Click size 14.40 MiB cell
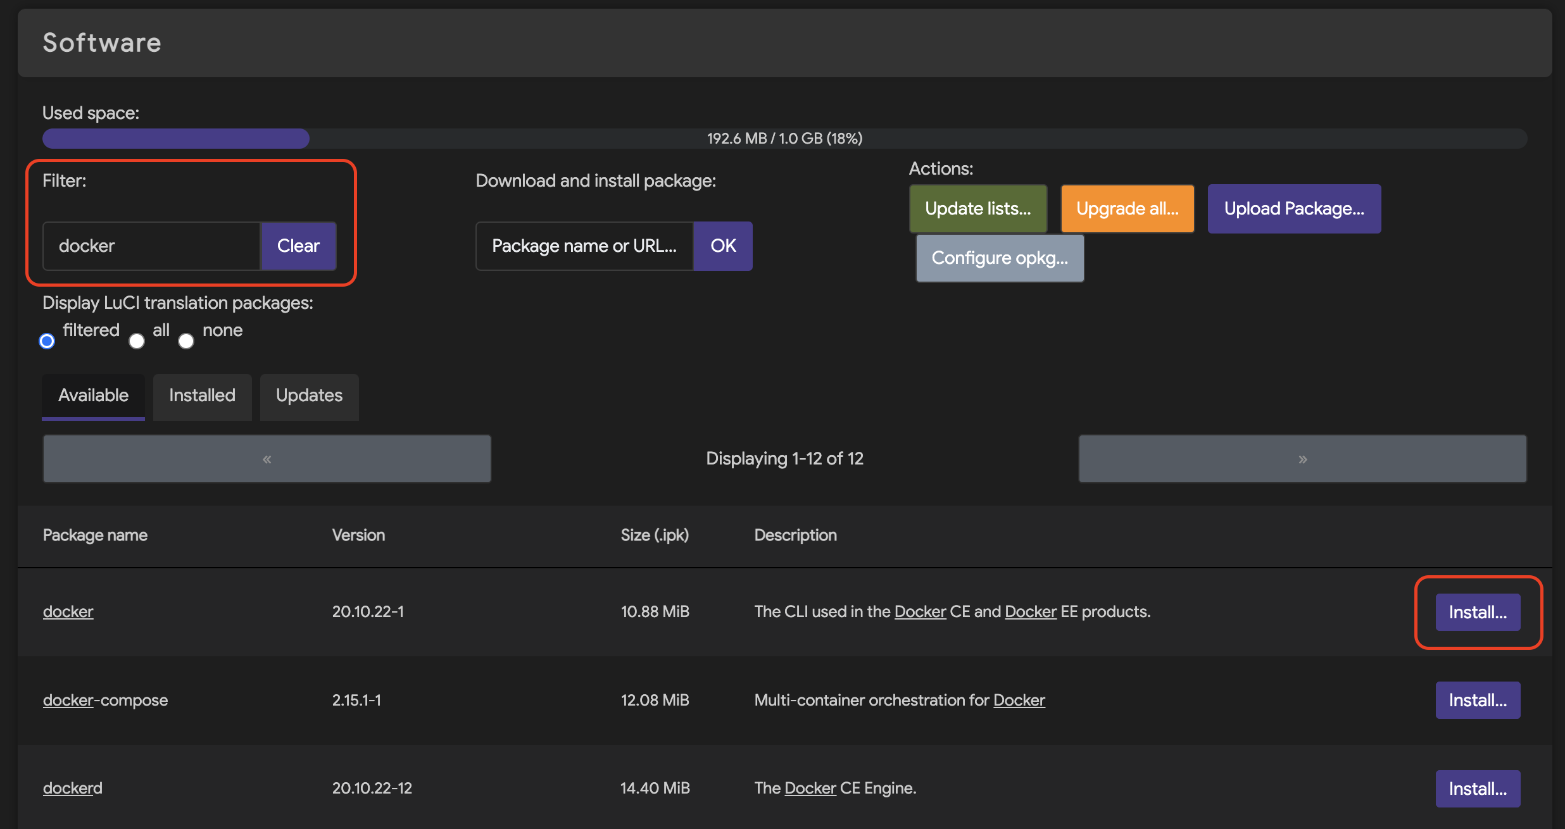This screenshot has height=829, width=1565. point(655,788)
